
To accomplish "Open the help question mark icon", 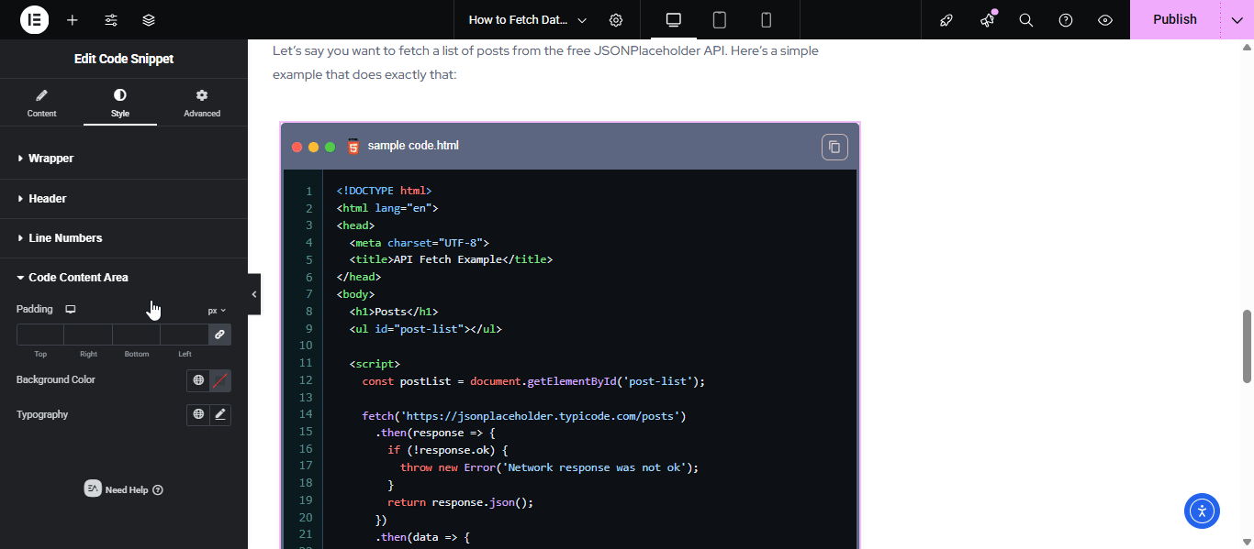I will tap(1066, 19).
